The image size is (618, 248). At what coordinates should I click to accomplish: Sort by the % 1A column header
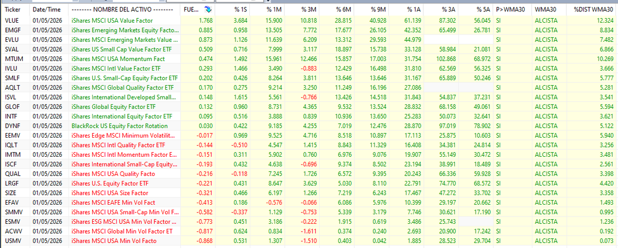click(407, 10)
